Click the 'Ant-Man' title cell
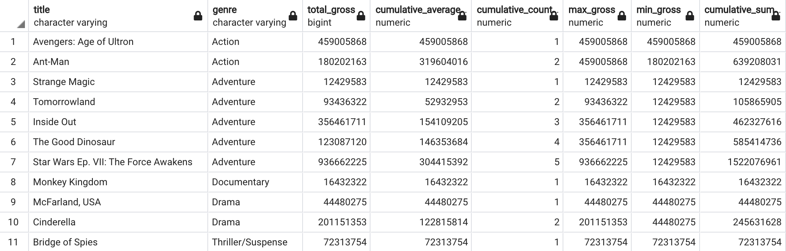 coord(118,62)
